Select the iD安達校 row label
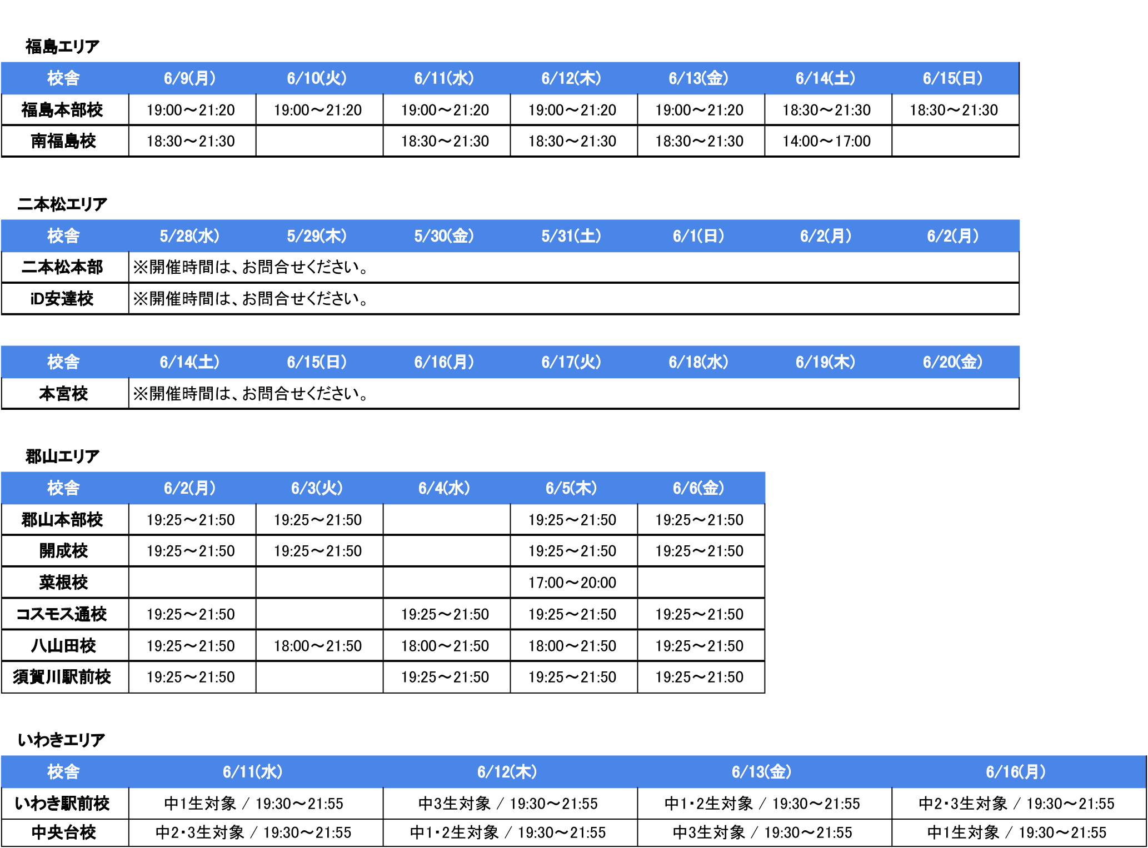 click(x=62, y=299)
